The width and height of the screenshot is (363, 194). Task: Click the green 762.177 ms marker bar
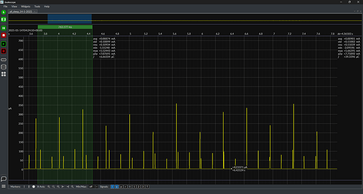pos(65,27)
